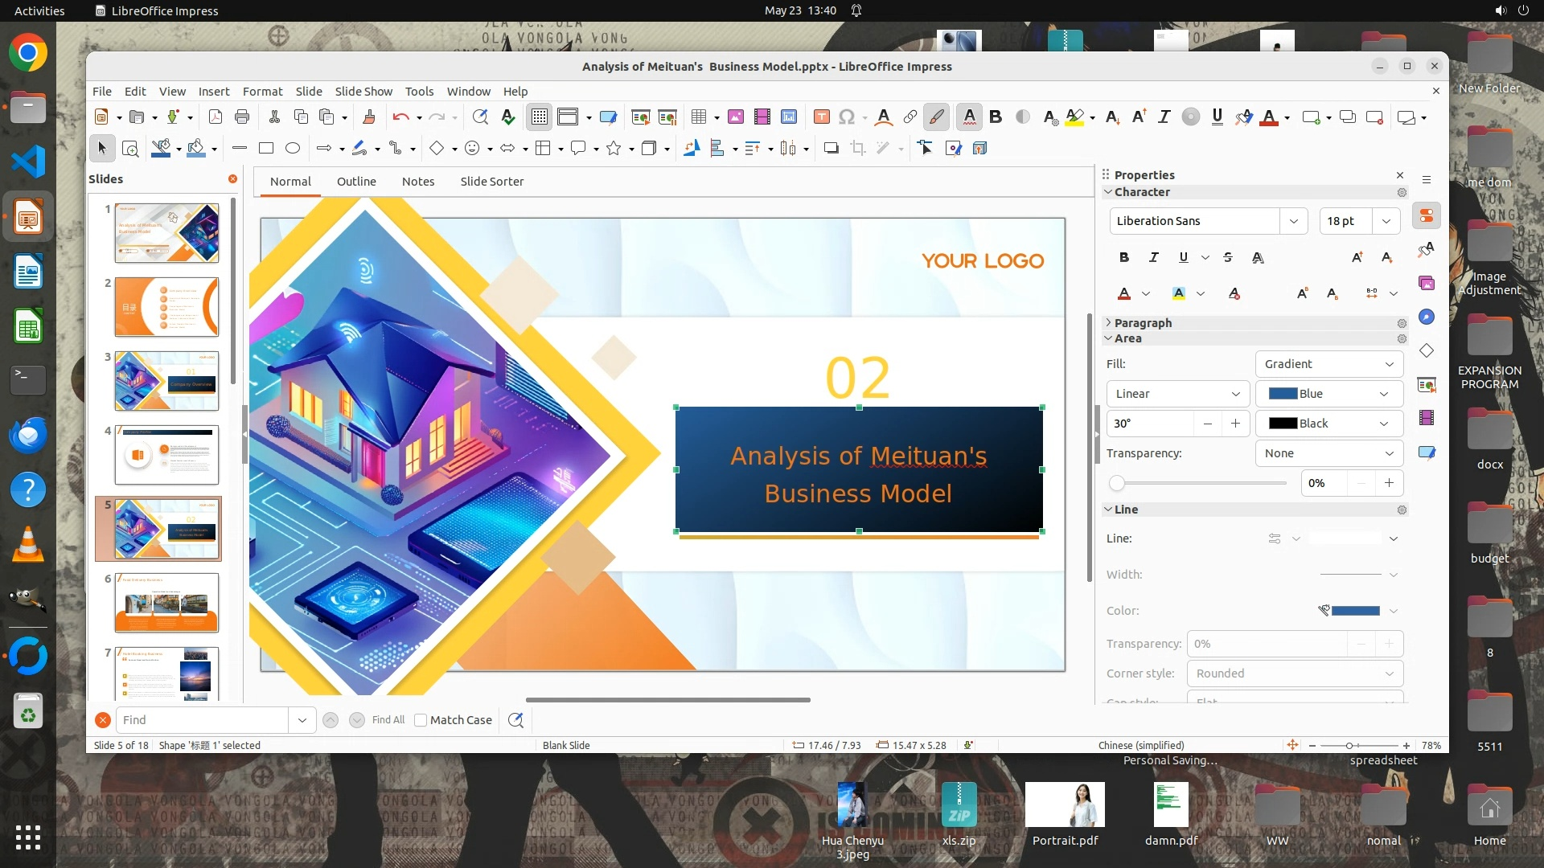Switch to the Slide Sorter tab
The height and width of the screenshot is (868, 1544).
pos(491,182)
